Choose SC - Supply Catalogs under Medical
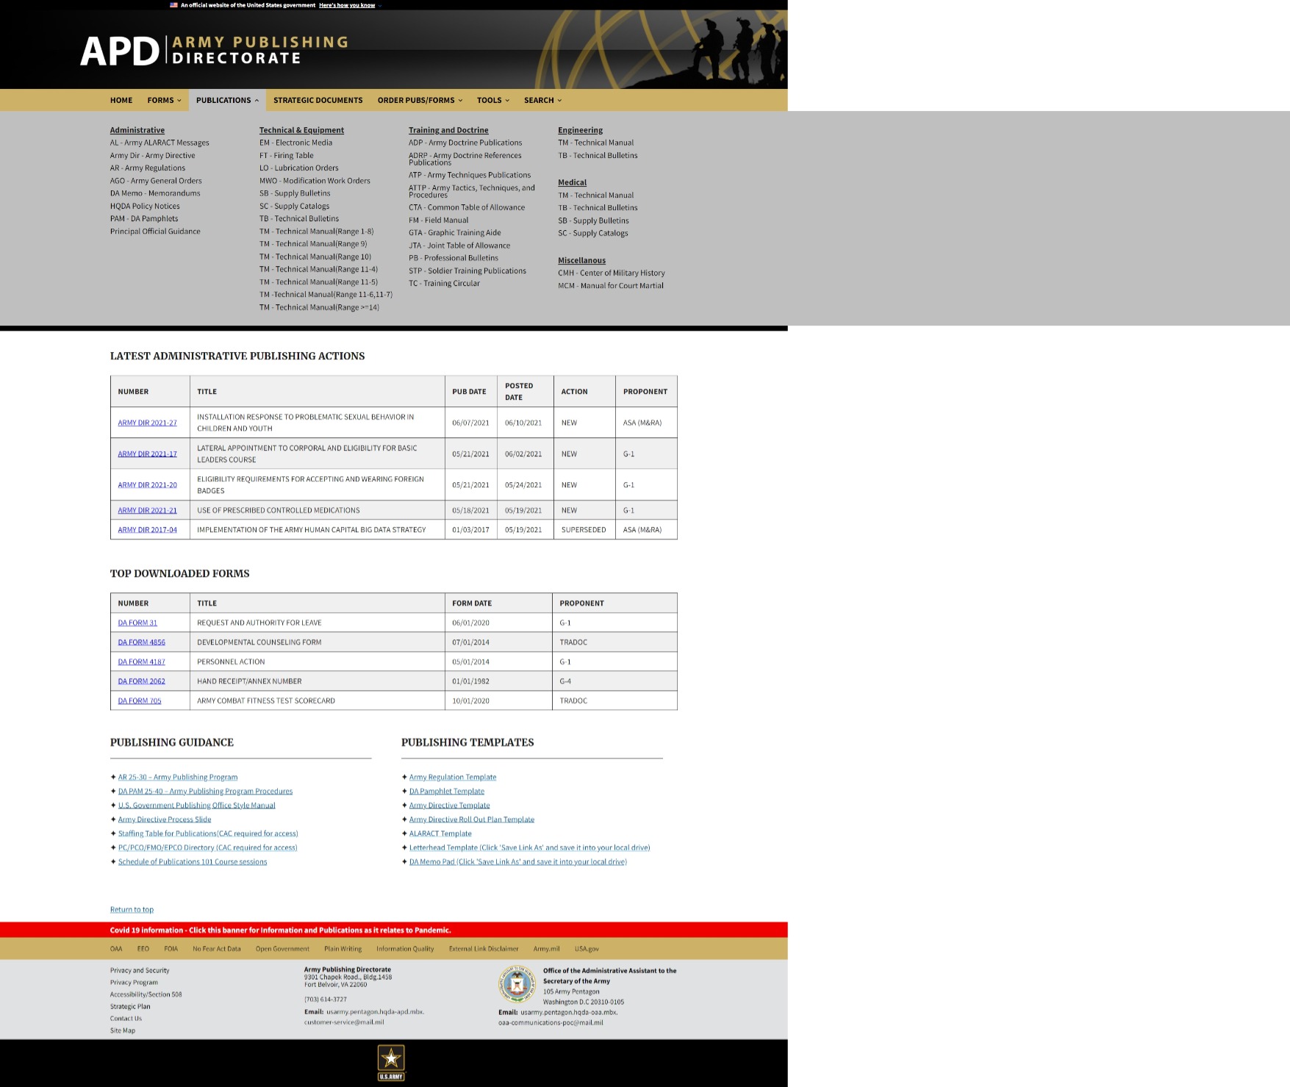The width and height of the screenshot is (1290, 1087). click(592, 233)
